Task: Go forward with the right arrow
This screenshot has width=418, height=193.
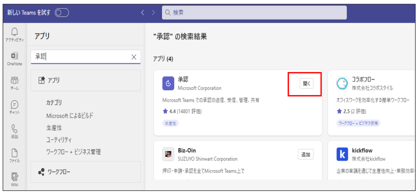Action: click(153, 13)
